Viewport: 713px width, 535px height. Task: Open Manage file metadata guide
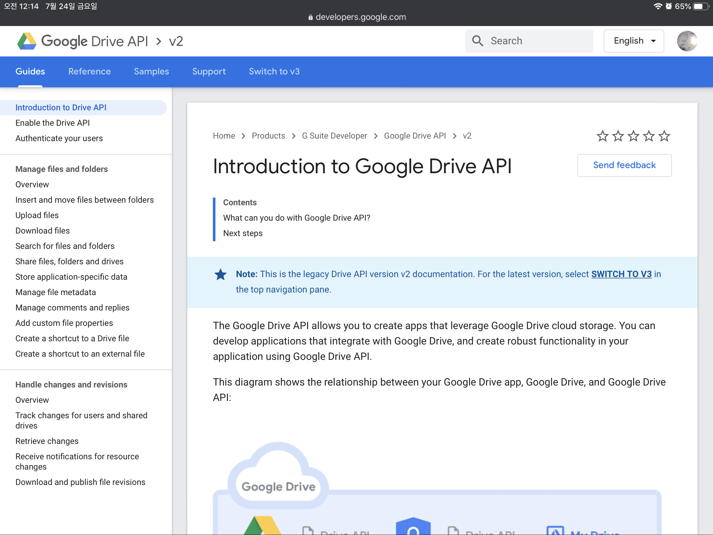(55, 292)
